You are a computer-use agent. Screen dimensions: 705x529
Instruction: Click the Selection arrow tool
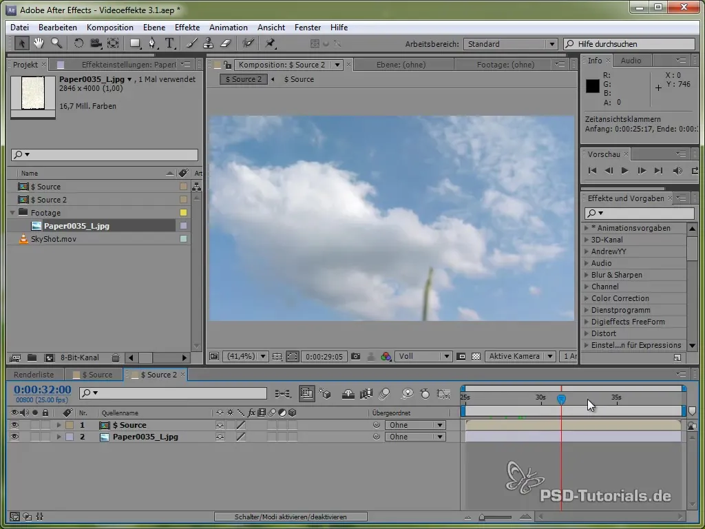(x=21, y=43)
